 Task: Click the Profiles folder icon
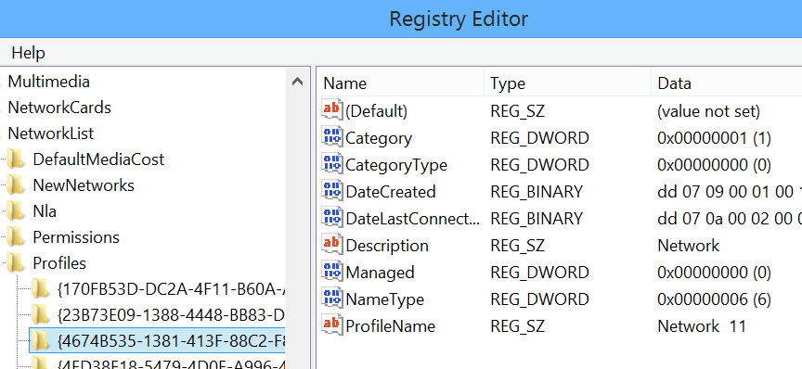17,263
